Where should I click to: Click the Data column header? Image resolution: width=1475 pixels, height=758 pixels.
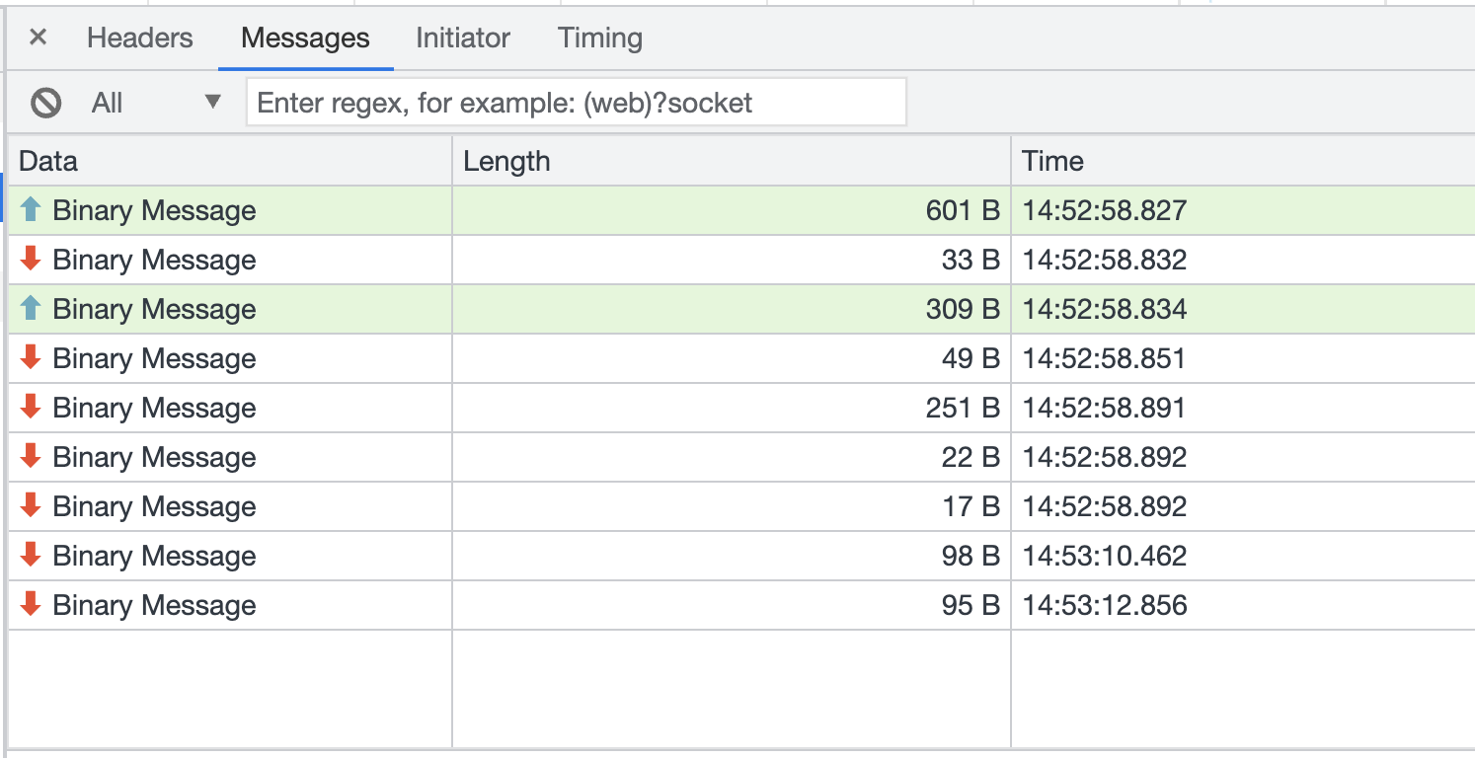[229, 161]
